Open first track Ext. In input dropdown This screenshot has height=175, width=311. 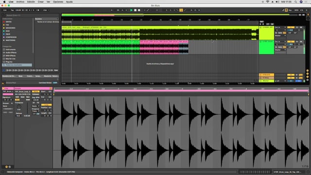280,27
